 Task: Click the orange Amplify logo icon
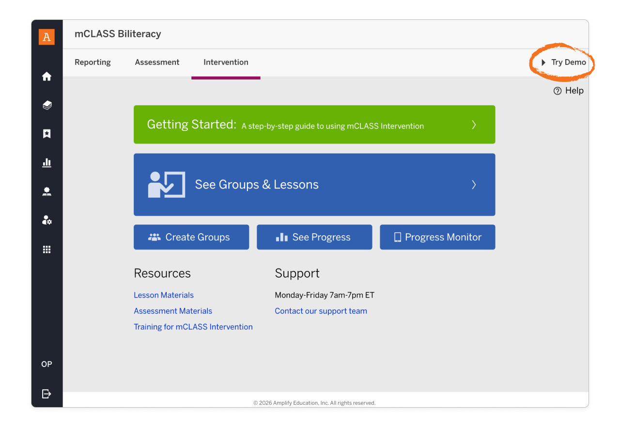pos(46,37)
